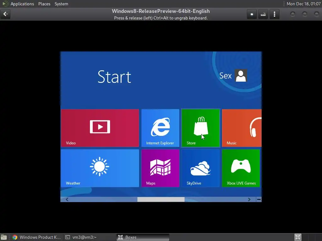Click the Start heading text

[114, 77]
